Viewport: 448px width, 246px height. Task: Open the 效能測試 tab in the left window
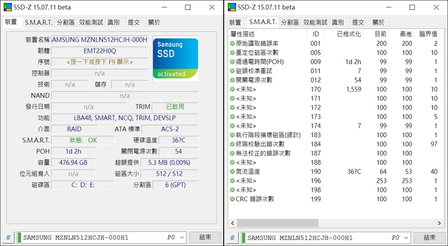tap(91, 23)
